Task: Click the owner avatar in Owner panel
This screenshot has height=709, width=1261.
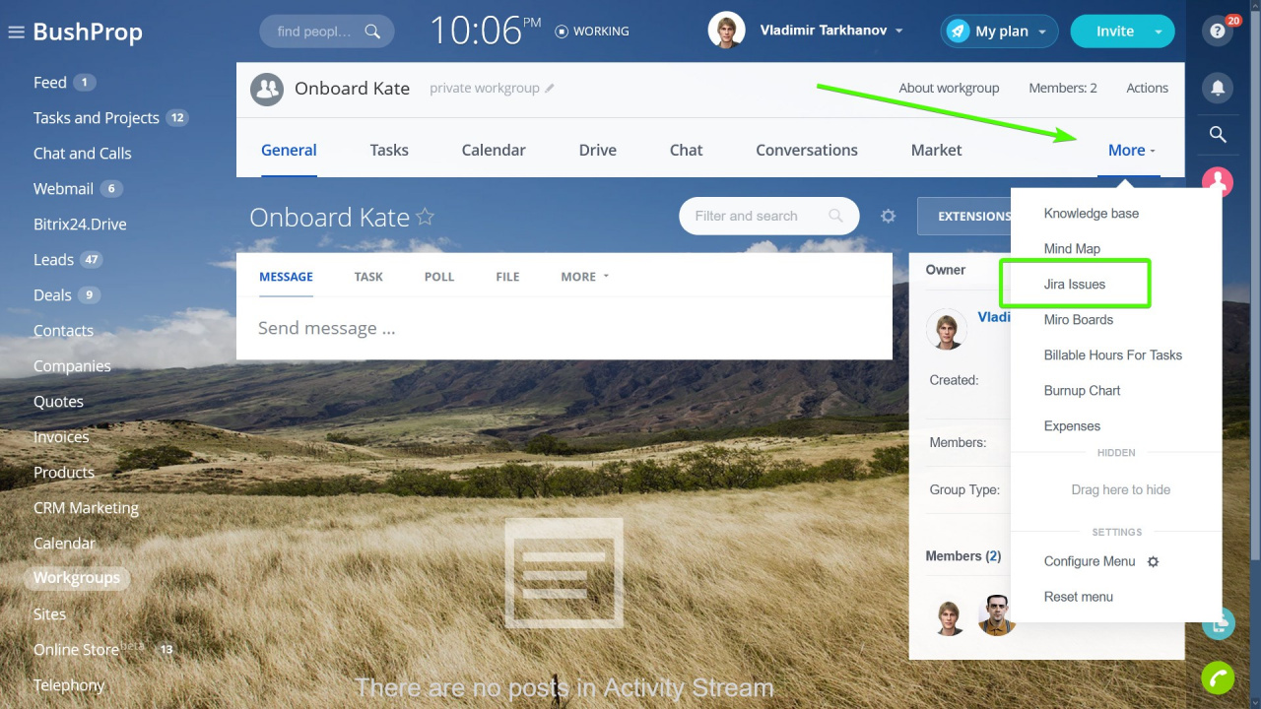Action: (947, 330)
